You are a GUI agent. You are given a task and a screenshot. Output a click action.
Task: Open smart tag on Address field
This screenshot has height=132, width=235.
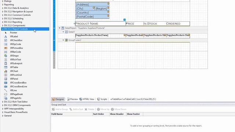pos(108,3)
